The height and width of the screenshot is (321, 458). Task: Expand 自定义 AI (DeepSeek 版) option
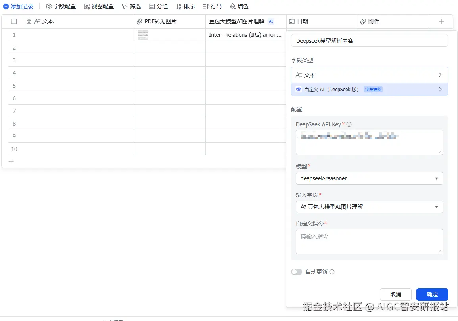(369, 89)
